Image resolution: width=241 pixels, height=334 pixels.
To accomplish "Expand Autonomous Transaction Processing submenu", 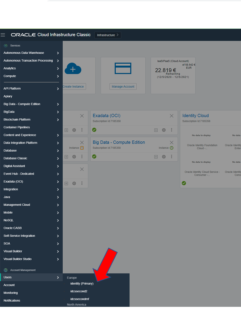I will coord(58,61).
